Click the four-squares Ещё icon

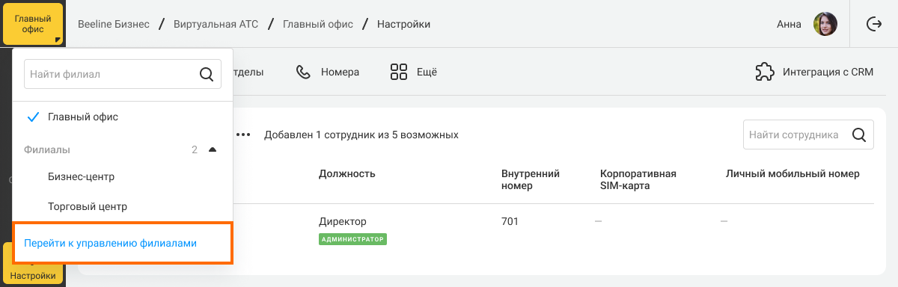pos(398,72)
